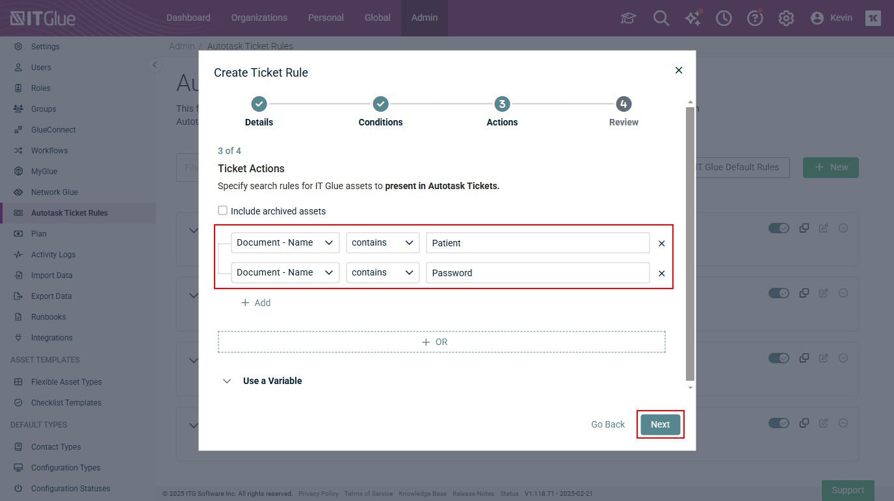The width and height of the screenshot is (894, 501).
Task: Open the Support button
Action: [x=848, y=490]
